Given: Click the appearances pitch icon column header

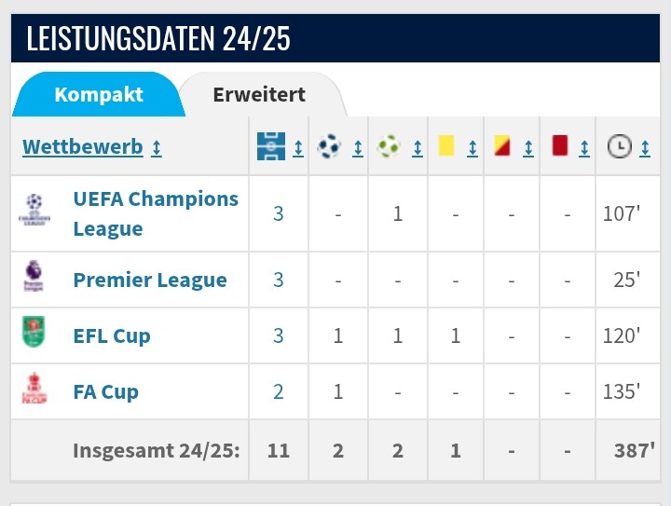Looking at the screenshot, I should pyautogui.click(x=270, y=146).
